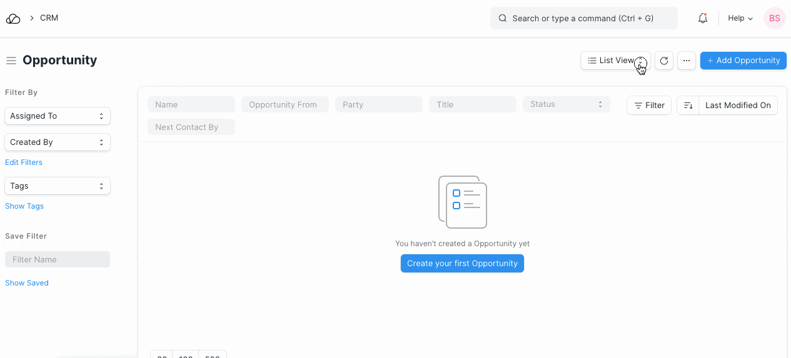791x358 pixels.
Task: Open the notifications bell icon
Action: click(x=702, y=19)
